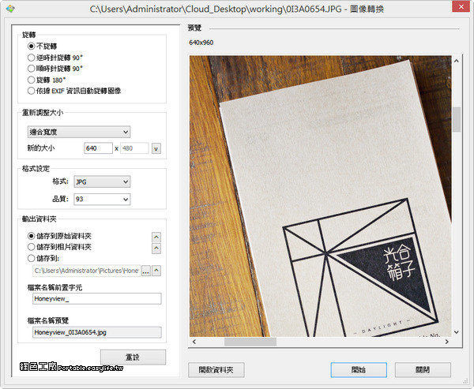The image size is (474, 389).
Task: Close the image conversion dialog window
Action: pyautogui.click(x=461, y=6)
